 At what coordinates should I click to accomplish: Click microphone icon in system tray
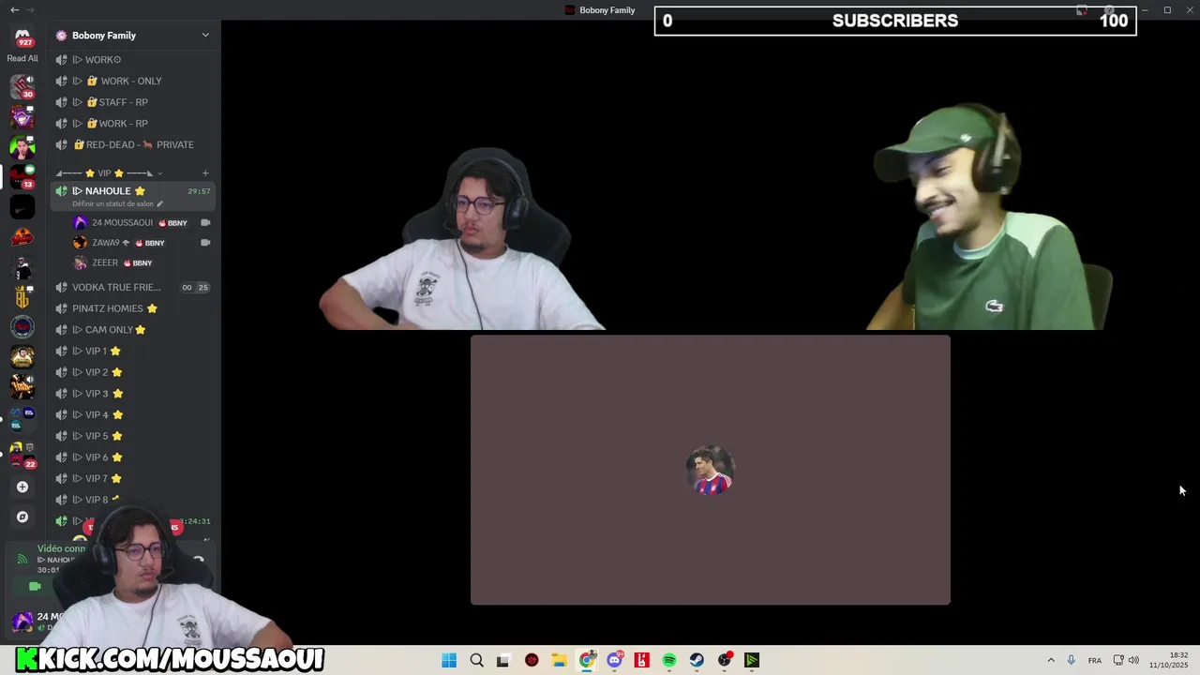point(1071,660)
